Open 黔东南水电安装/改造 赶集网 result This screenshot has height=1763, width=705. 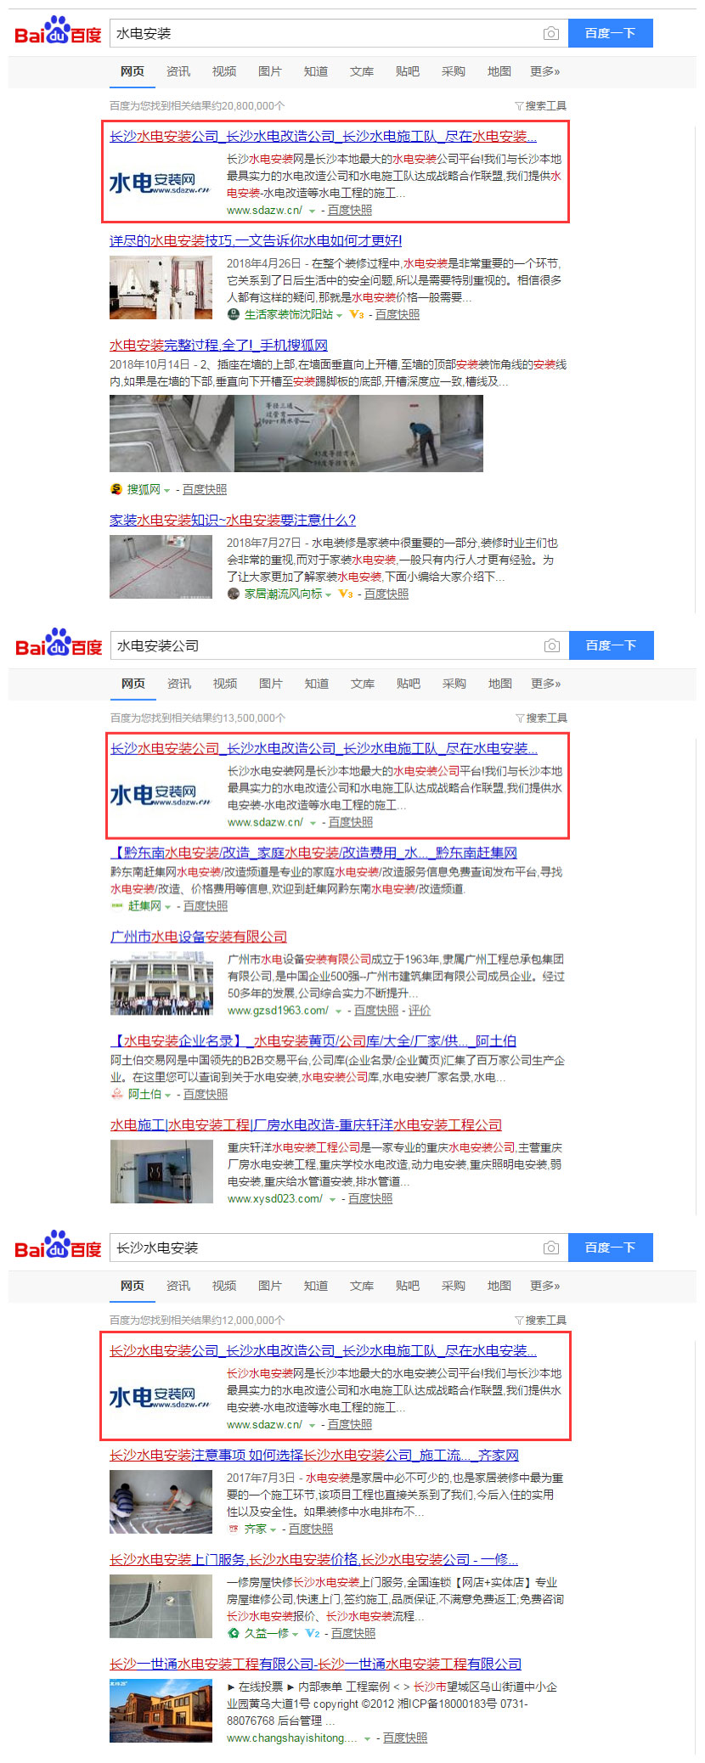point(313,853)
